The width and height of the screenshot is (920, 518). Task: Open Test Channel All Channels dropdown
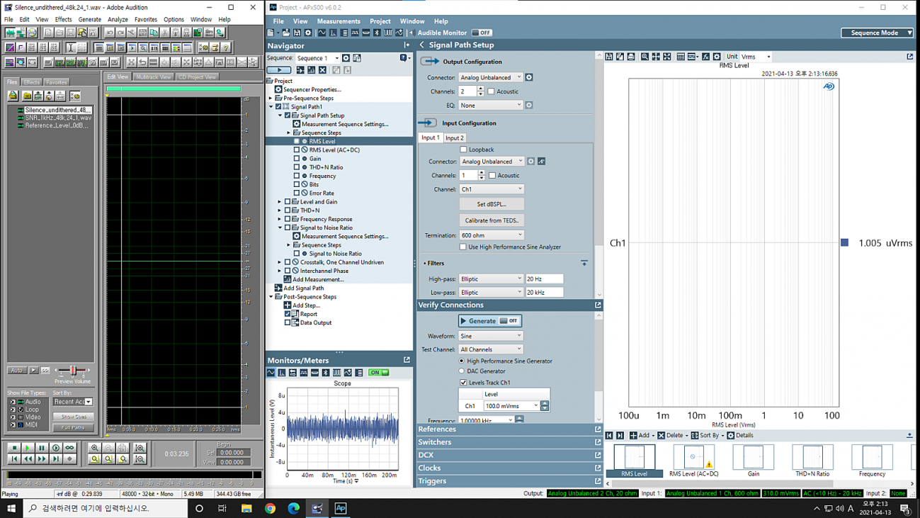point(491,349)
